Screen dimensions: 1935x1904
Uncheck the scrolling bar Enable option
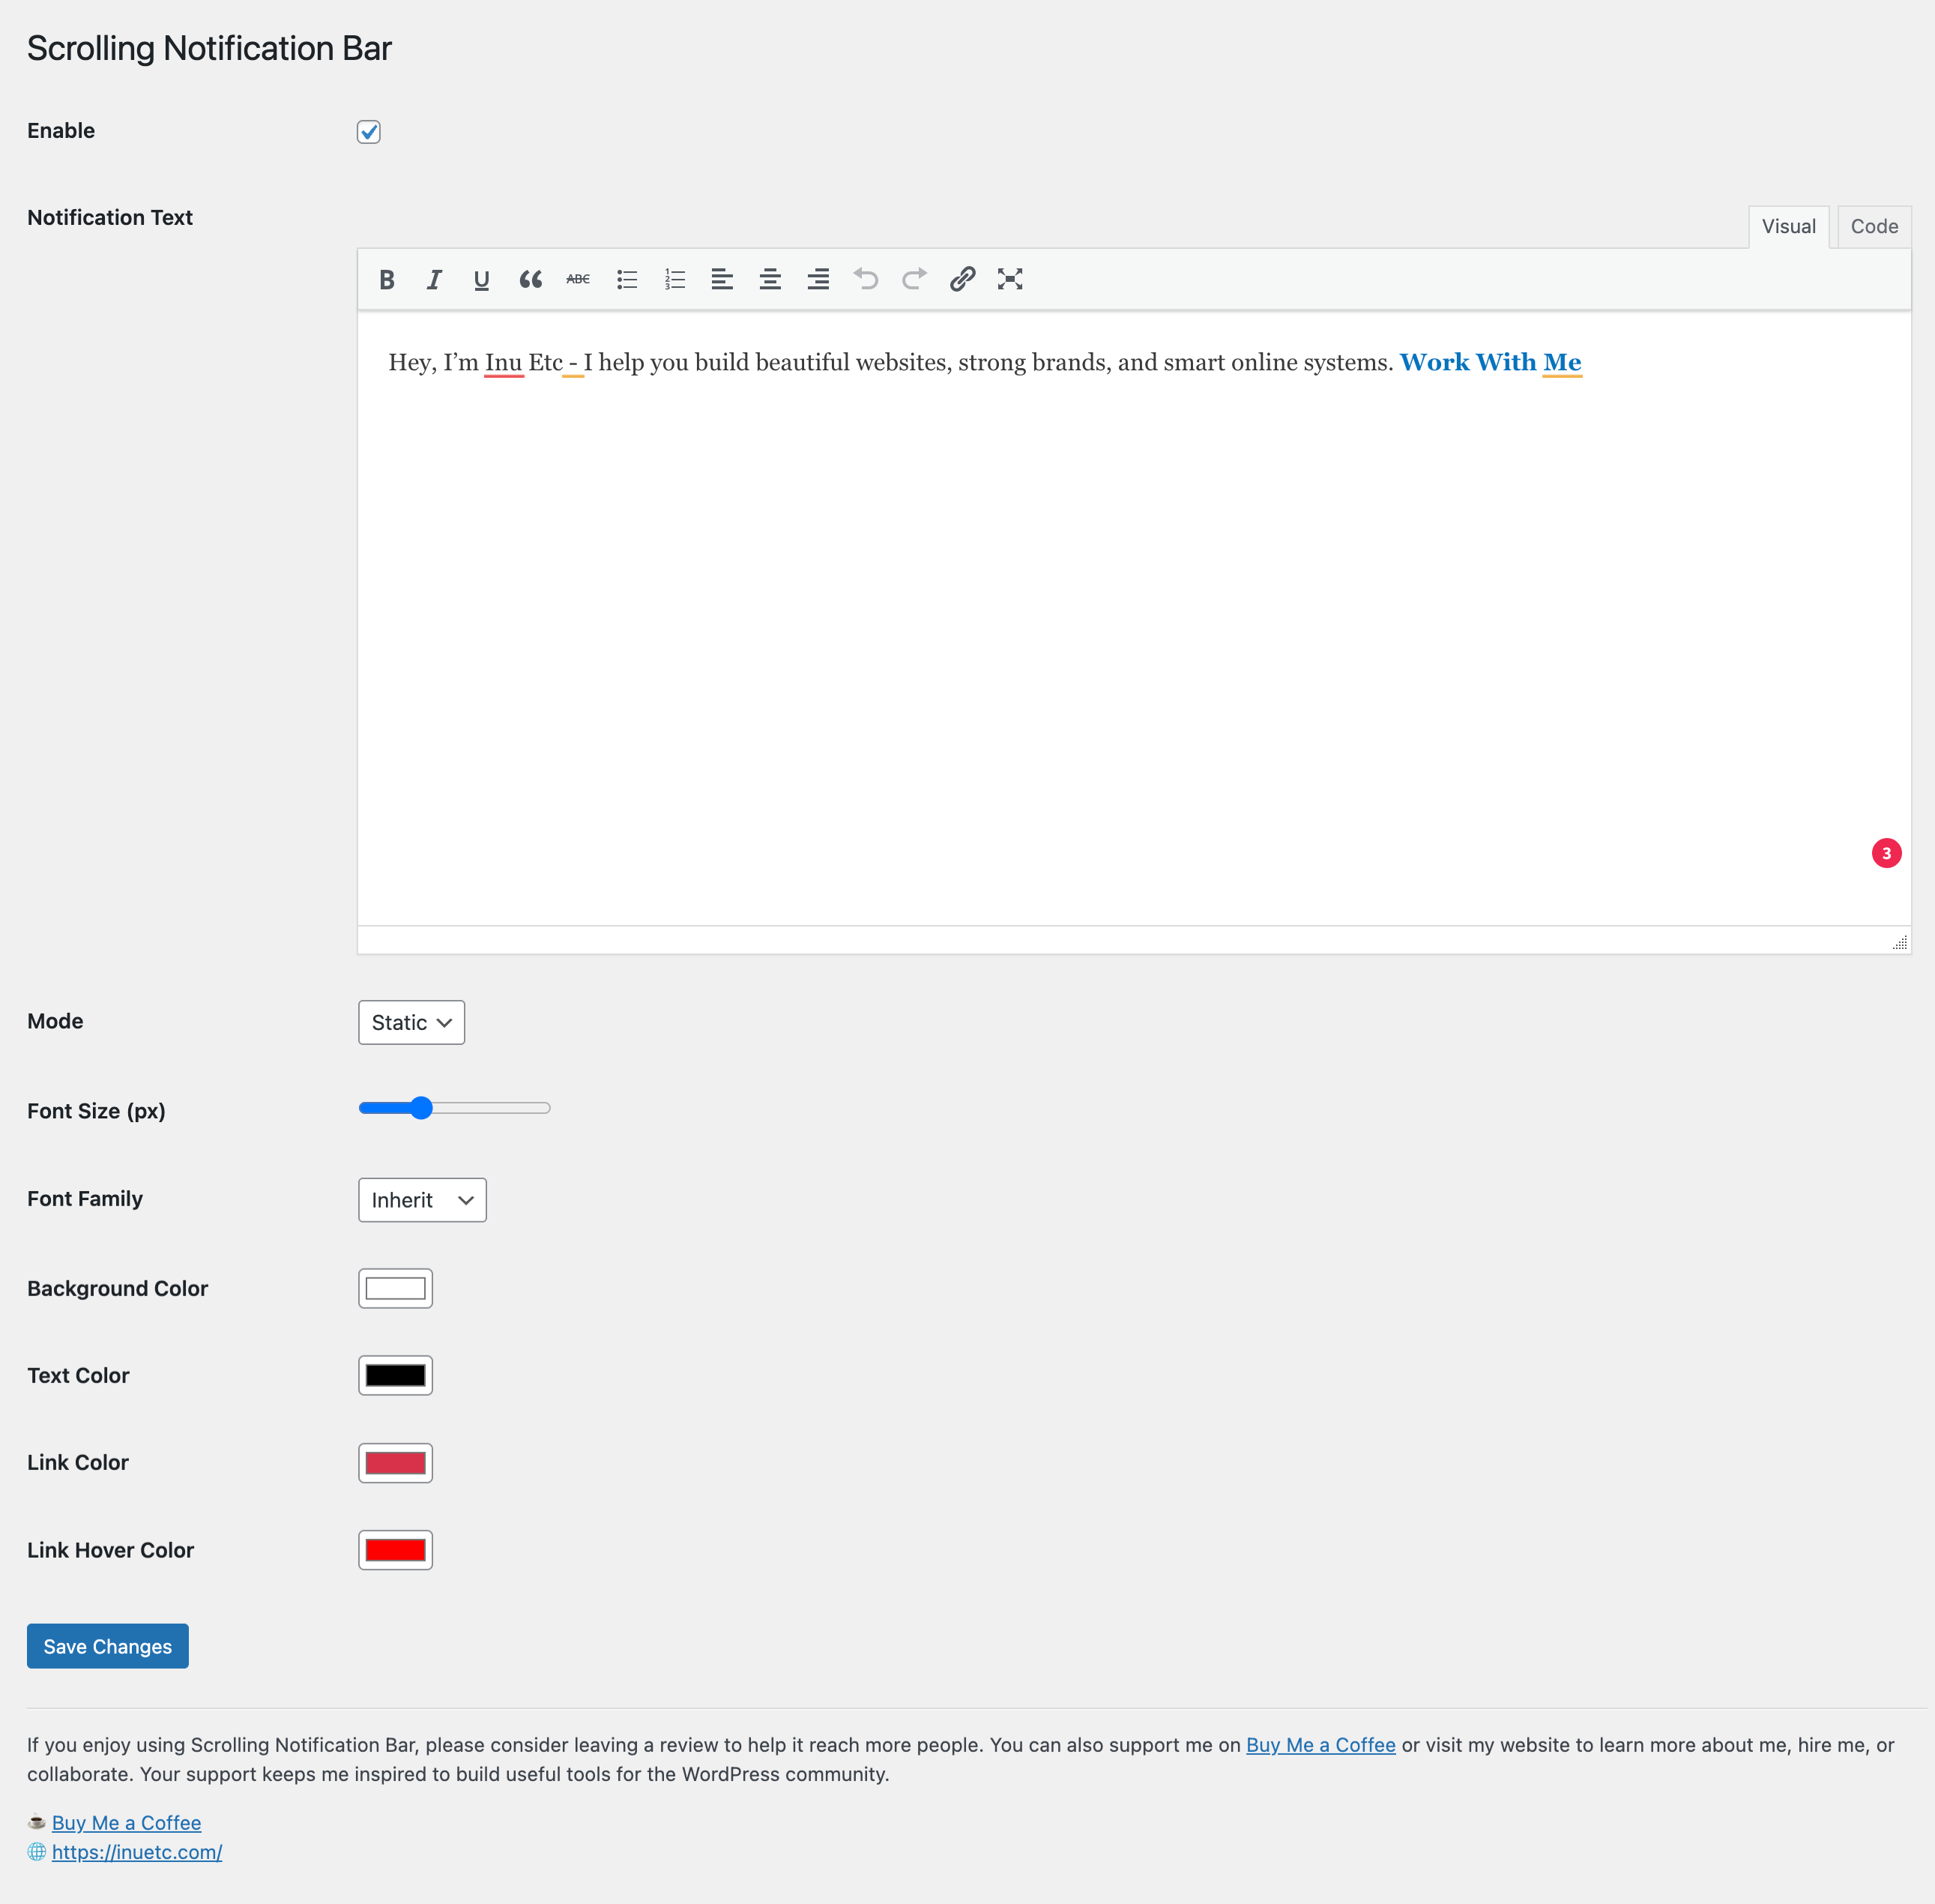coord(368,131)
